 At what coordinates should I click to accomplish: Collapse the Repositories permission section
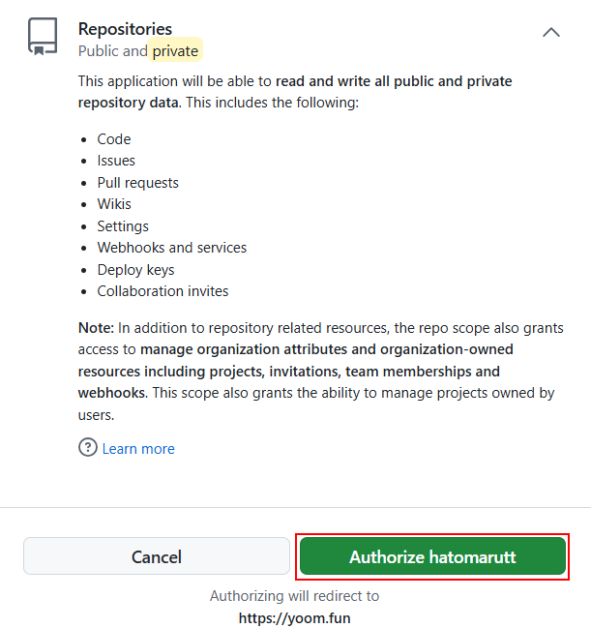coord(551,32)
